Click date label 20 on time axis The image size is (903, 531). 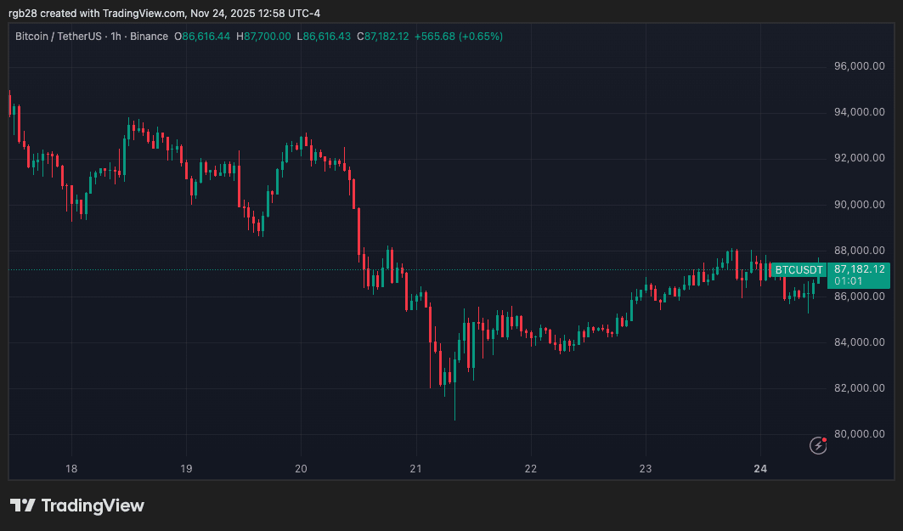[x=301, y=469]
